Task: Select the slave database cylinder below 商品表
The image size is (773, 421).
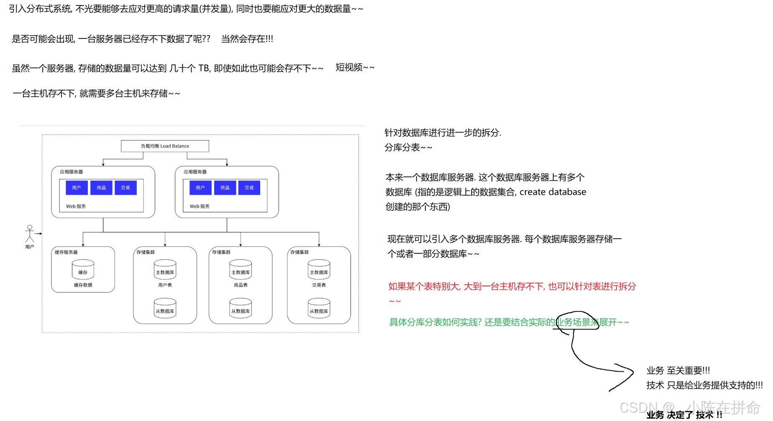Action: 241,308
